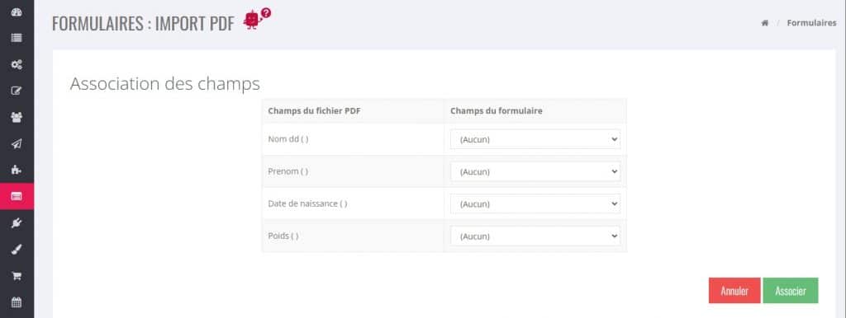Click the red Annuler button
Image resolution: width=846 pixels, height=318 pixels.
[734, 291]
